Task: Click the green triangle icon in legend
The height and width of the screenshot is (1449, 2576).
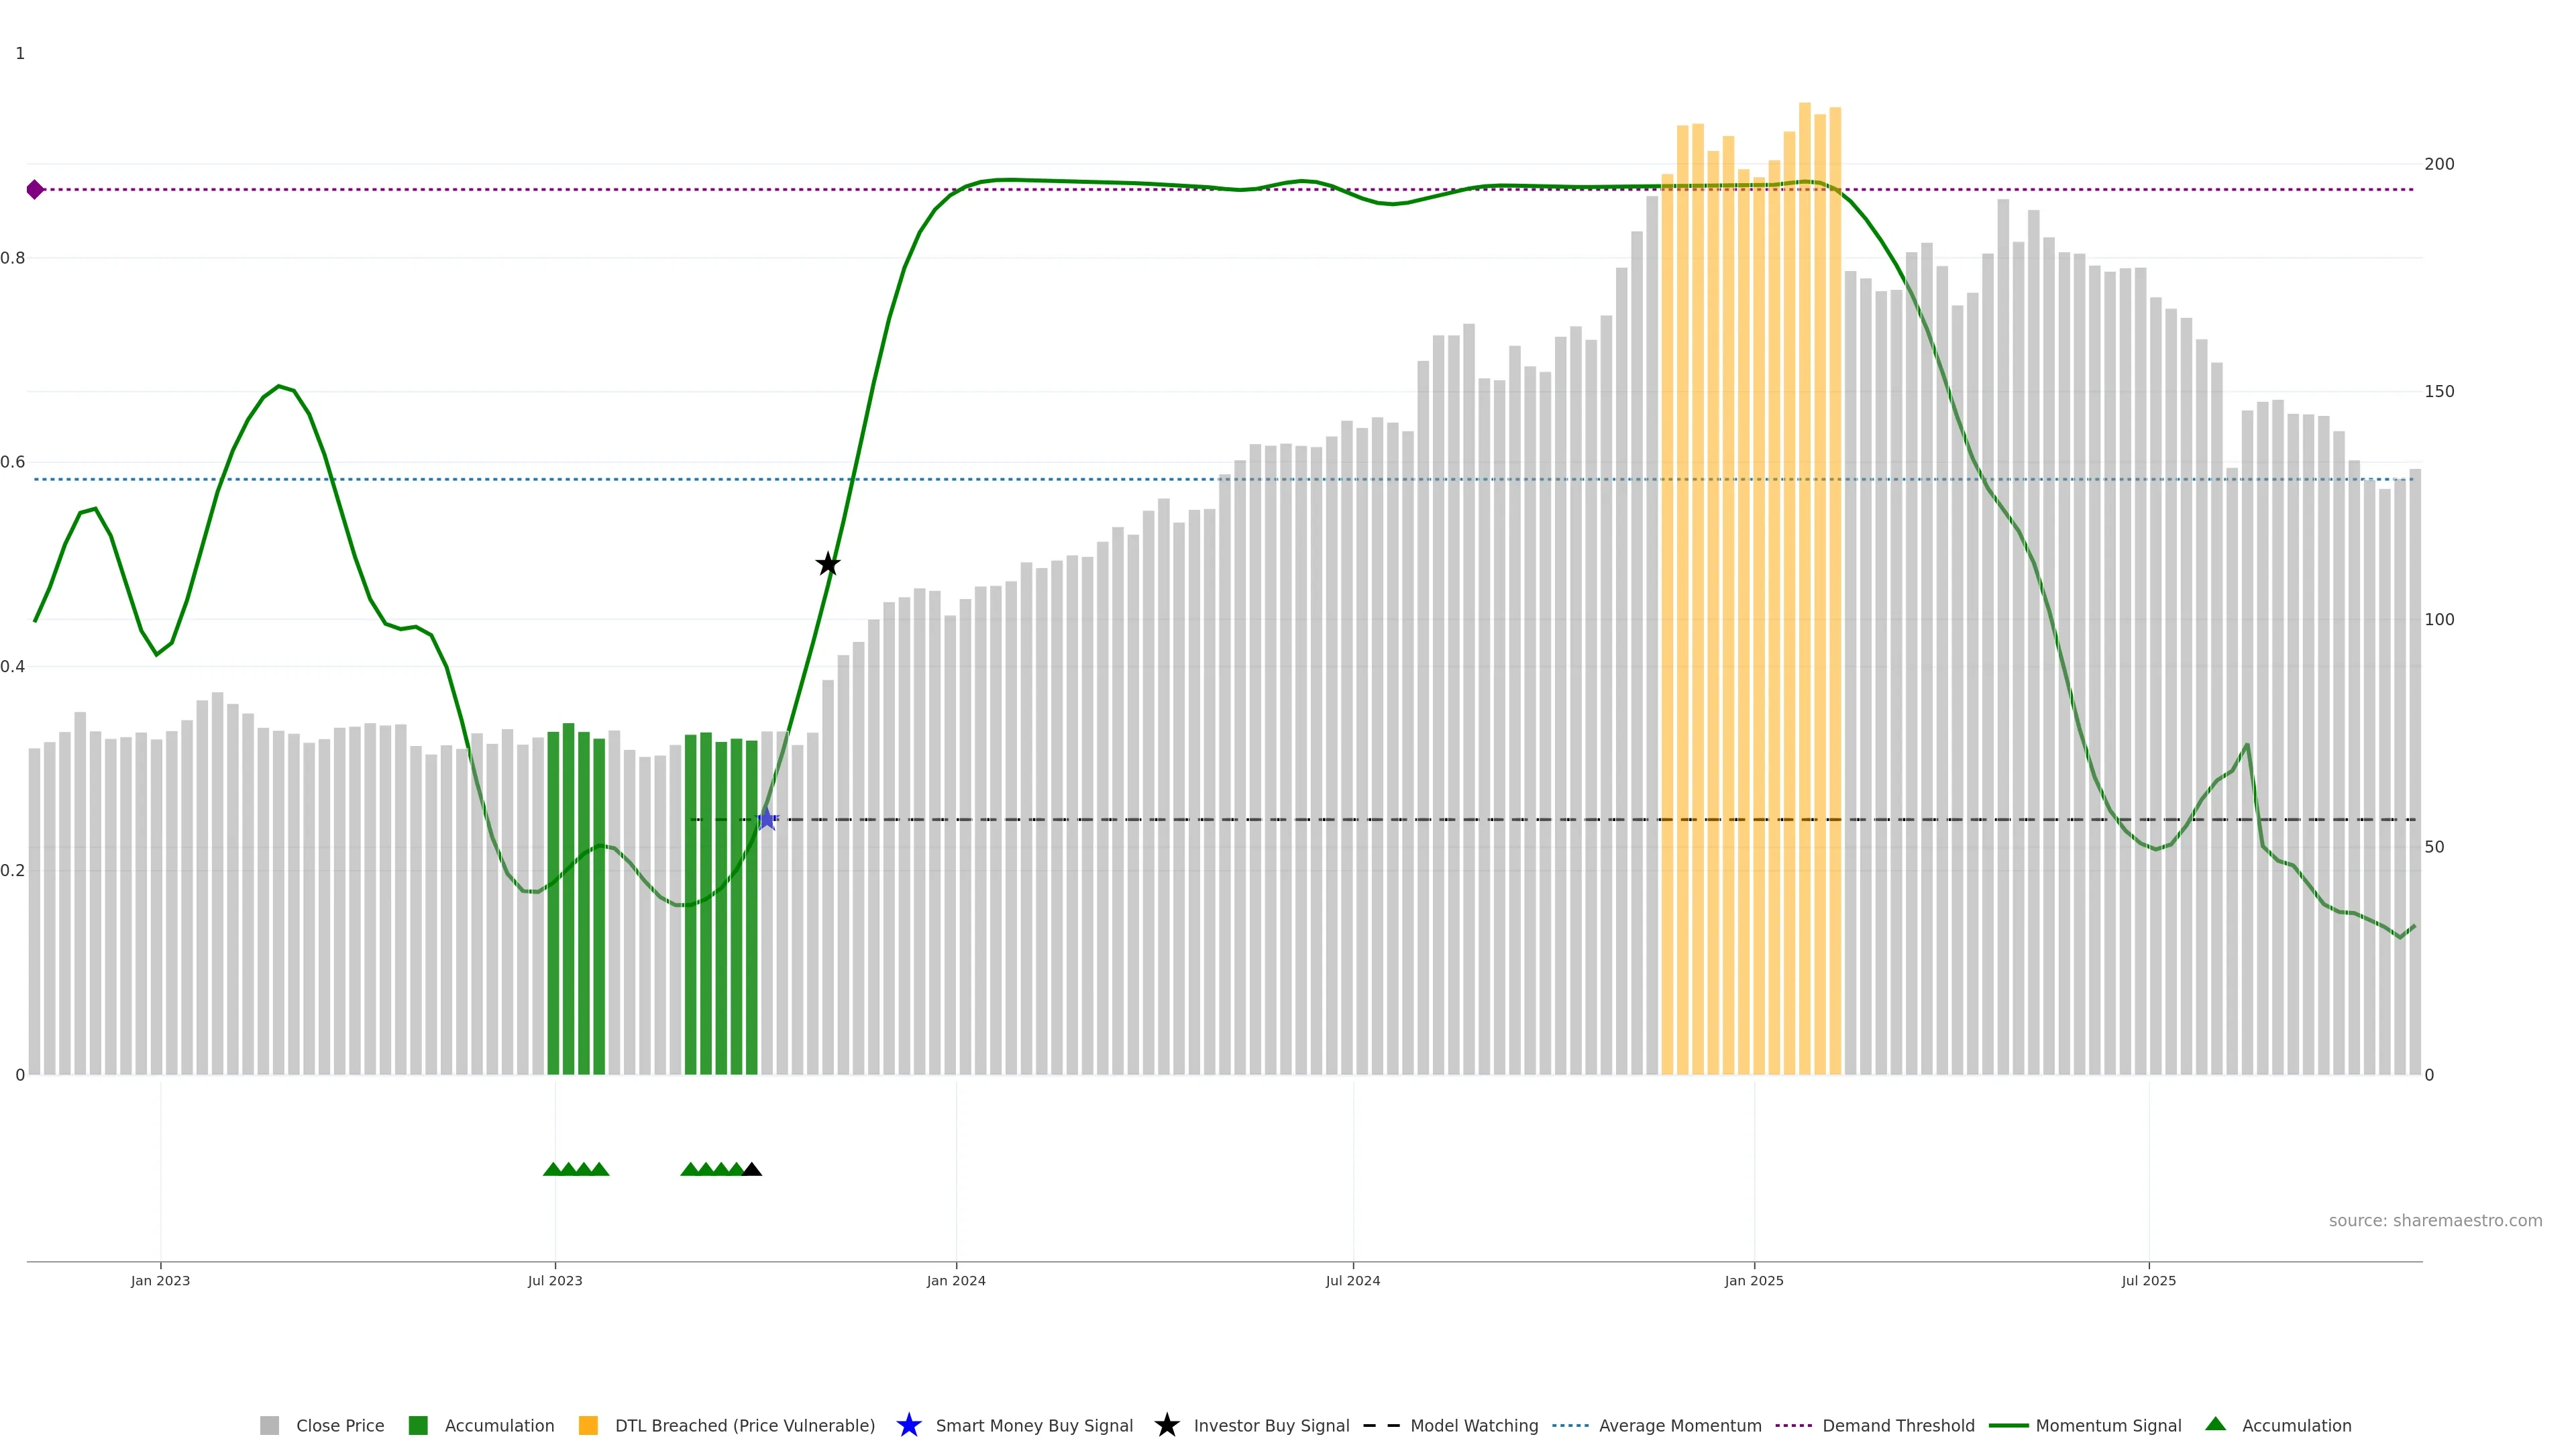Action: [x=2215, y=1424]
